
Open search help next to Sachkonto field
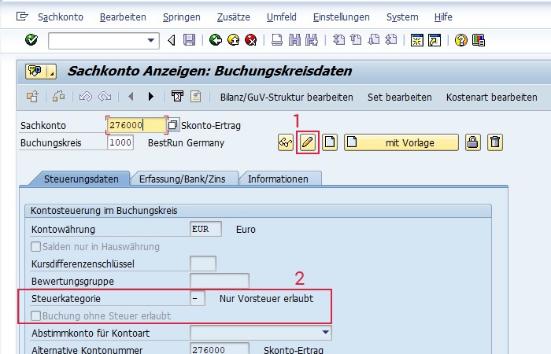click(x=173, y=125)
